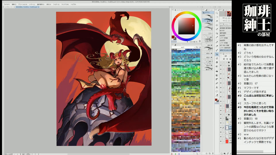Click the エアブラシ sub tool group header

click(x=208, y=12)
